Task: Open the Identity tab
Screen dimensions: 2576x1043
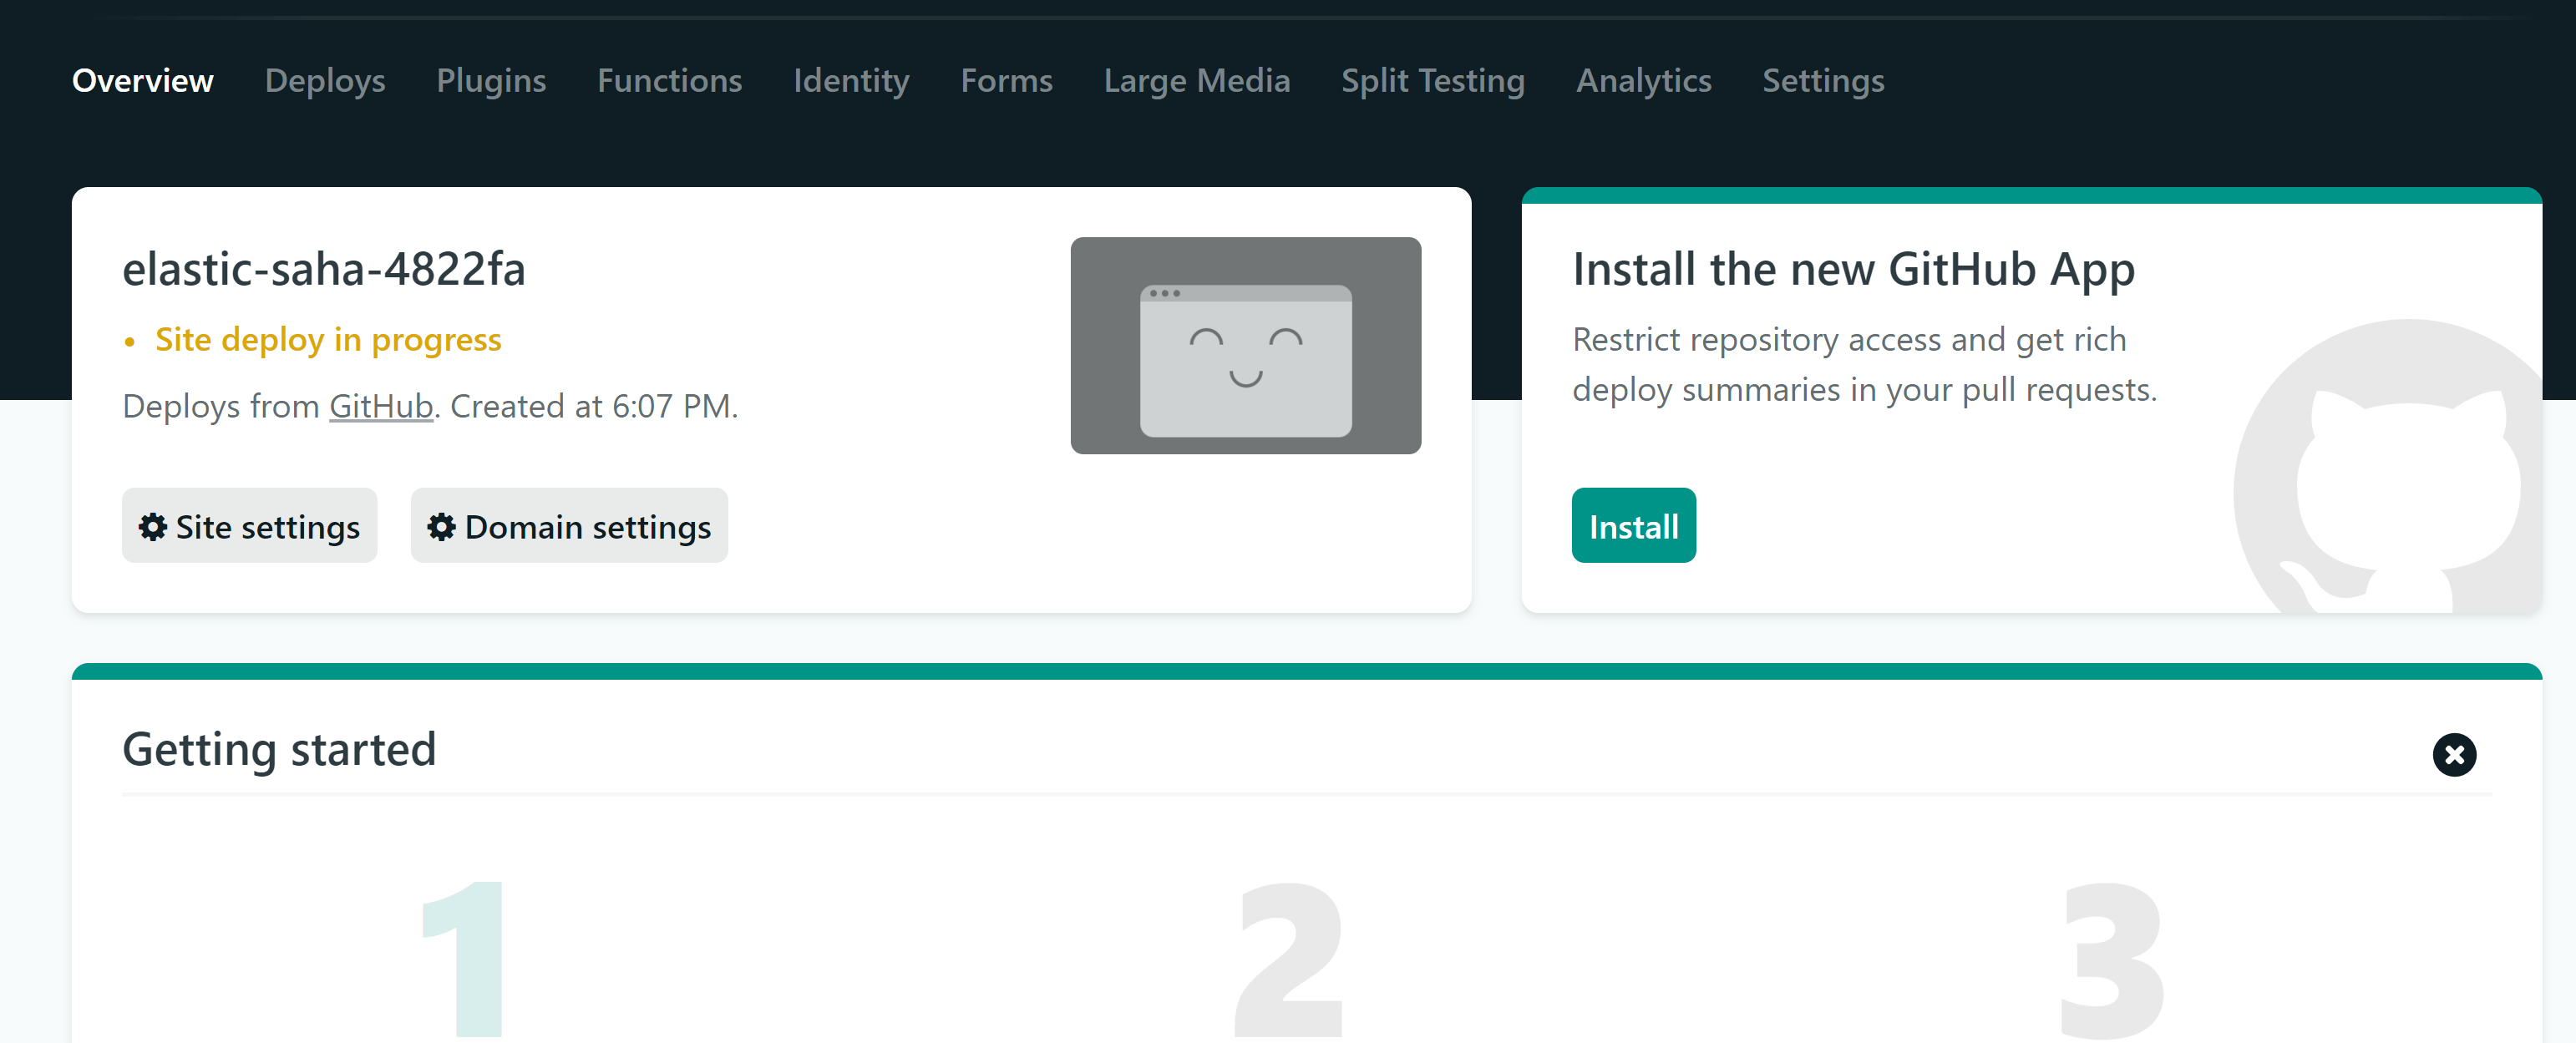Action: point(850,82)
